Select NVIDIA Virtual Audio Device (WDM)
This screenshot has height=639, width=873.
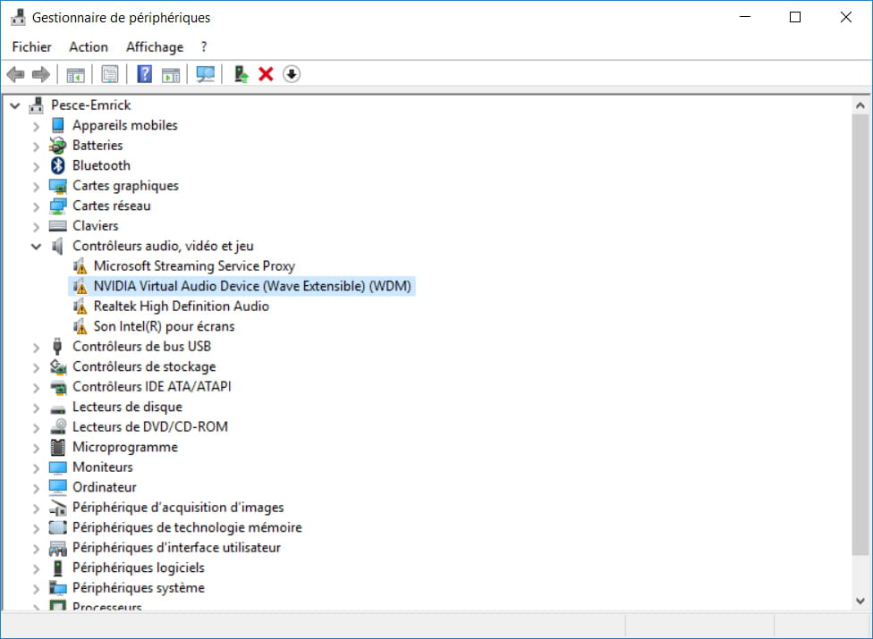coord(252,286)
